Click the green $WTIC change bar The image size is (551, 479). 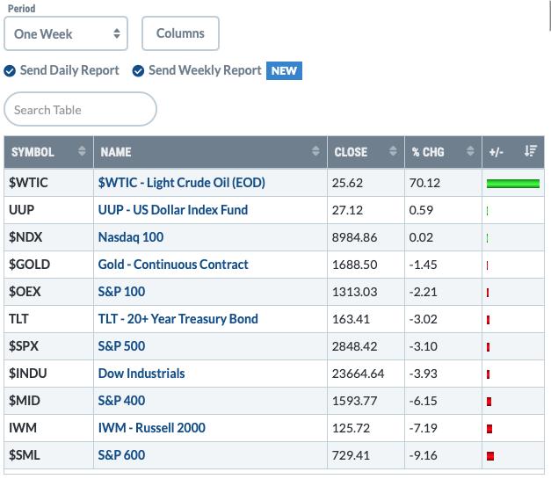tap(513, 184)
